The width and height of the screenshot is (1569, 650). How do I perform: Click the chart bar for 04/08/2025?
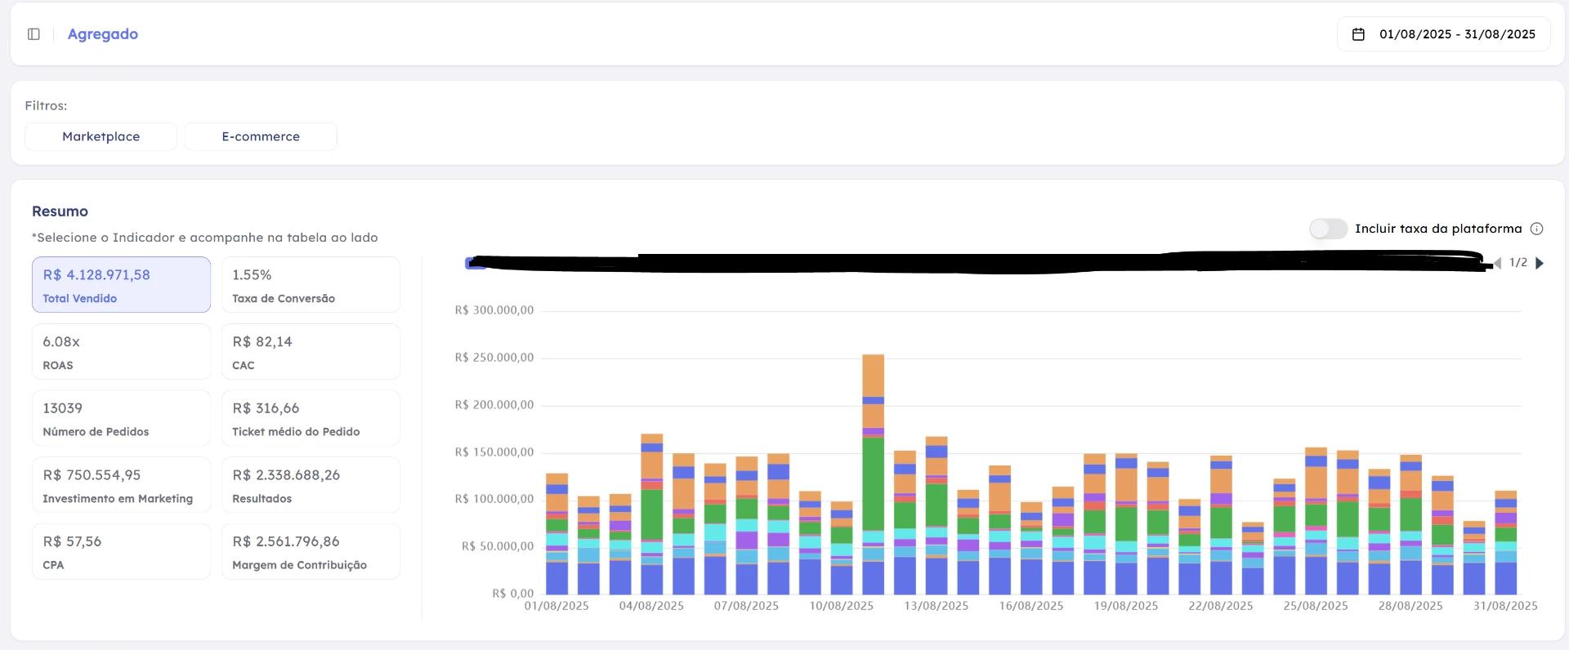point(652,514)
